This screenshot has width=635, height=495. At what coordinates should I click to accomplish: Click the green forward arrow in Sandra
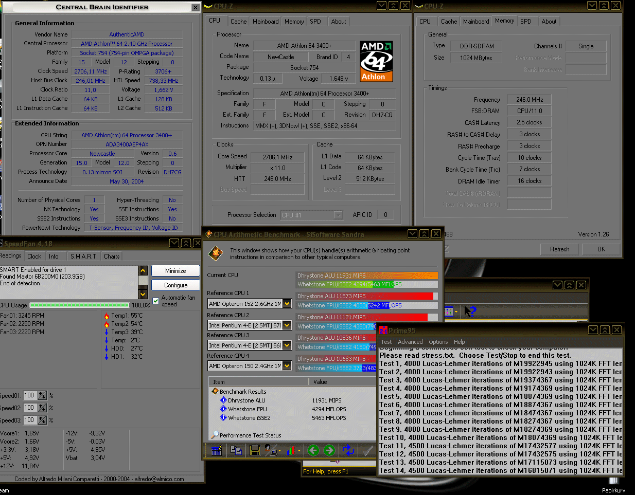pos(329,451)
